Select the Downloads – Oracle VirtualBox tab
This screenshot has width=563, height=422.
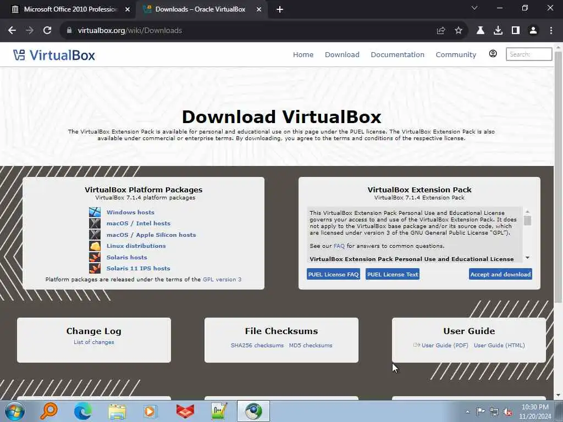200,9
